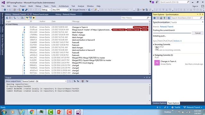Click Navigate Backward in main toolbar
The height and width of the screenshot is (115, 205).
click(x=5, y=10)
